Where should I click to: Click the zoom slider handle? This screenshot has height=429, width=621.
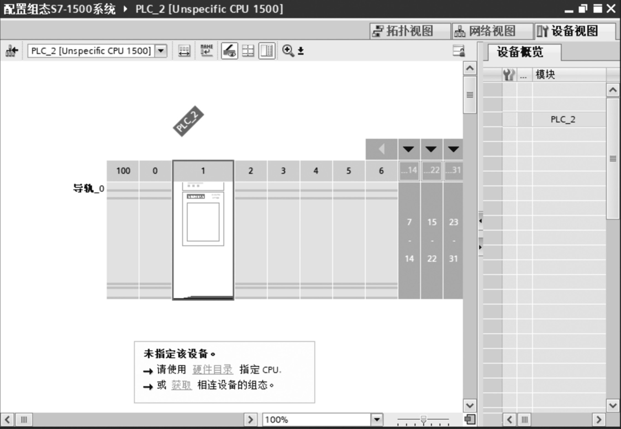[423, 420]
